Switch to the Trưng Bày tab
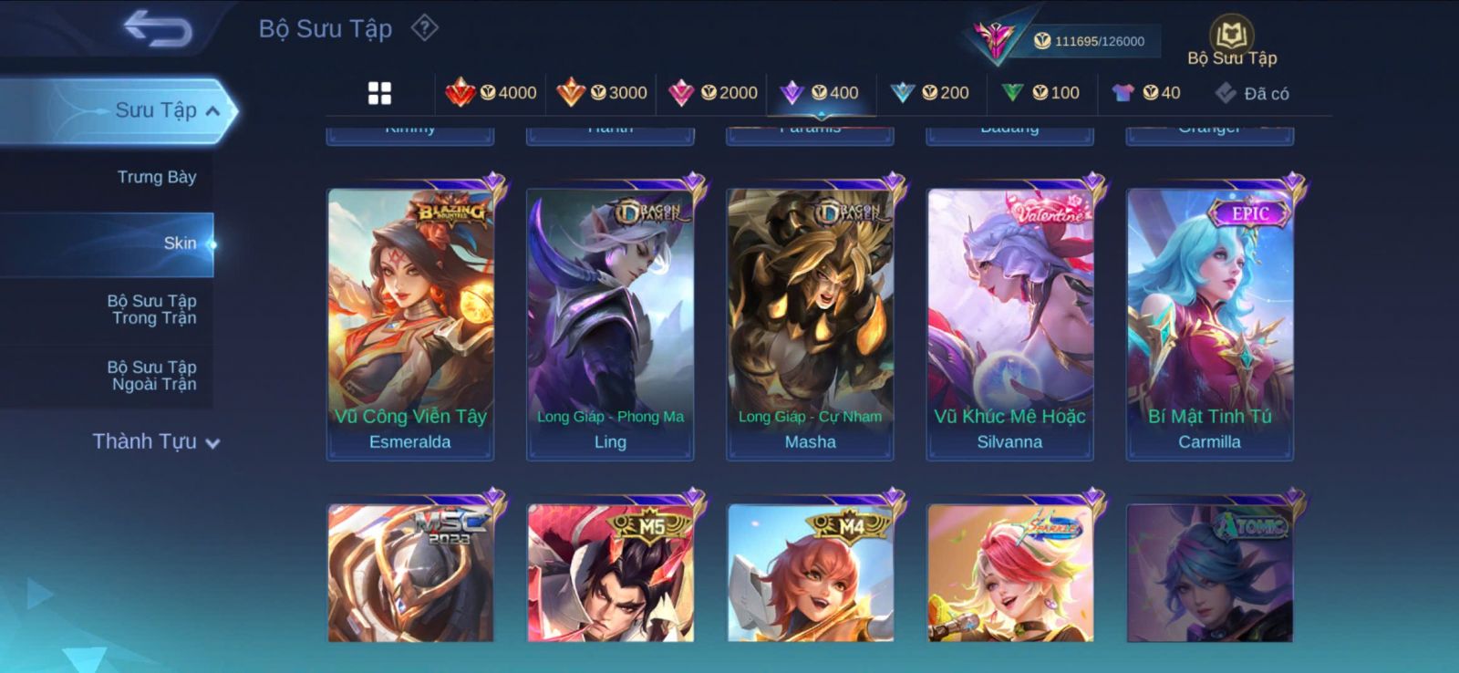This screenshot has height=673, width=1459. (157, 177)
